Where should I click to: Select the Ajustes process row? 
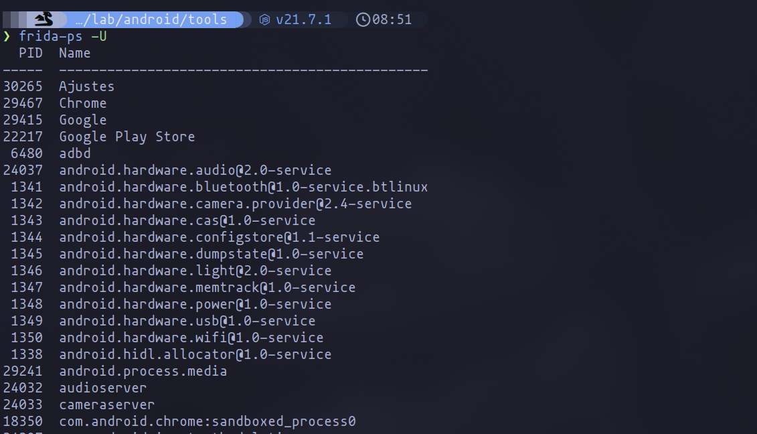click(x=86, y=86)
